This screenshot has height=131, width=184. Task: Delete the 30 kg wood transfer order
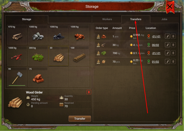tap(173, 45)
